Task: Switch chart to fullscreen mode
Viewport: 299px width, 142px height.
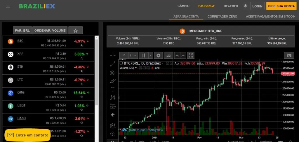Action: click(x=191, y=55)
